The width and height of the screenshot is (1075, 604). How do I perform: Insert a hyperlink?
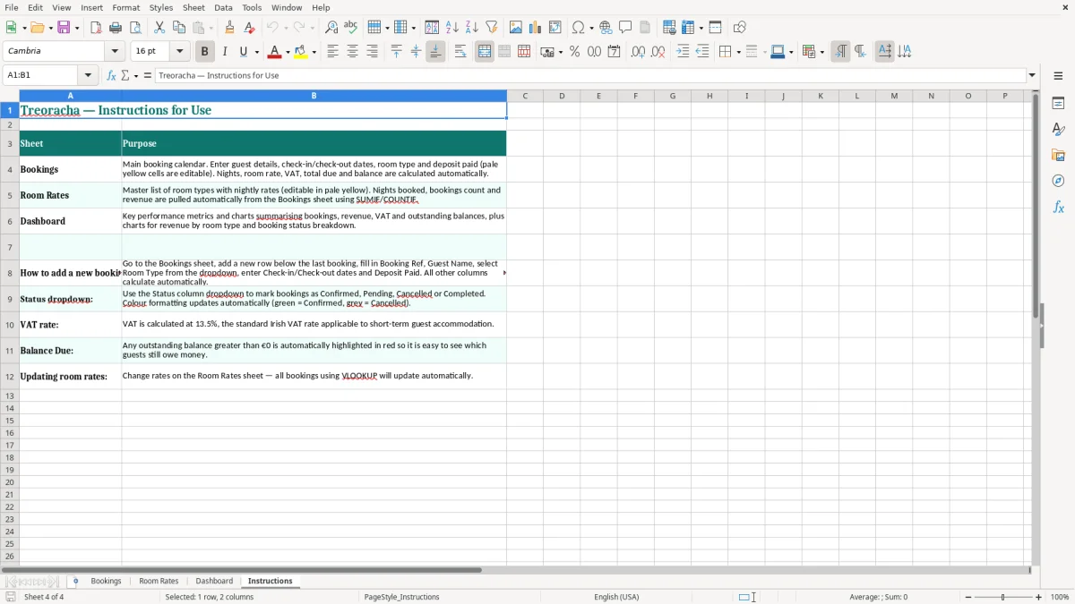[x=606, y=28]
